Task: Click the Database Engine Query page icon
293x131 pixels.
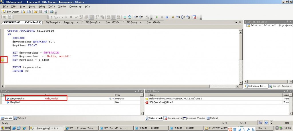Action: [23, 12]
